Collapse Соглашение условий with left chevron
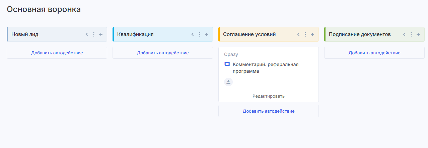 298,34
